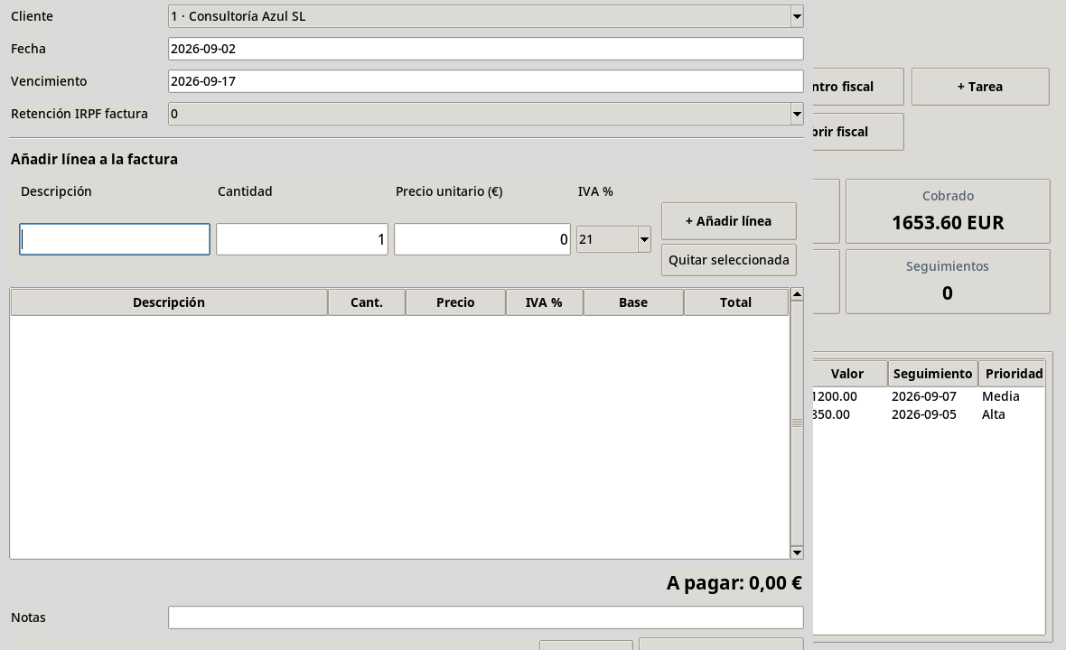The width and height of the screenshot is (1066, 650).
Task: Sort by the Descripción column header
Action: click(x=169, y=302)
